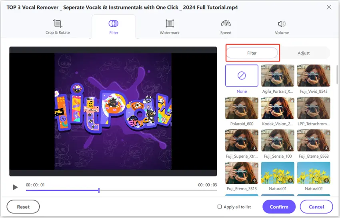Cancel the editing dialog

[x=316, y=207]
